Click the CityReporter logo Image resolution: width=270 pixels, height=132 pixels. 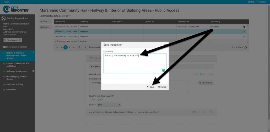[x=16, y=9]
